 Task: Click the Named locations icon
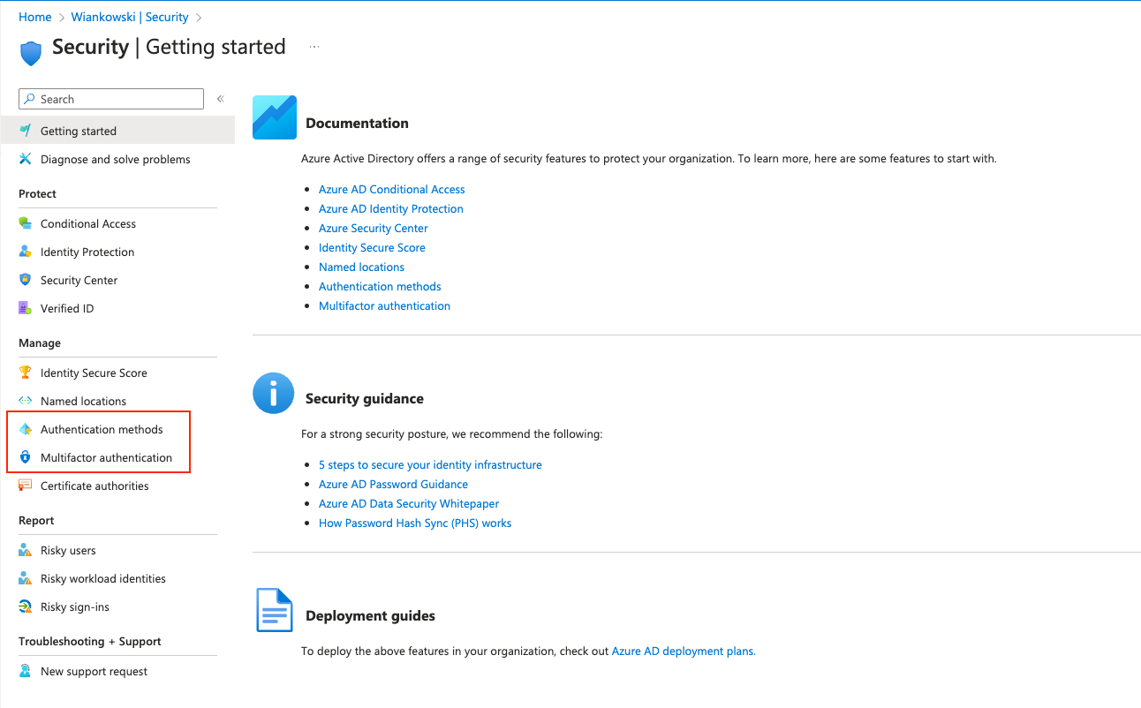click(25, 401)
